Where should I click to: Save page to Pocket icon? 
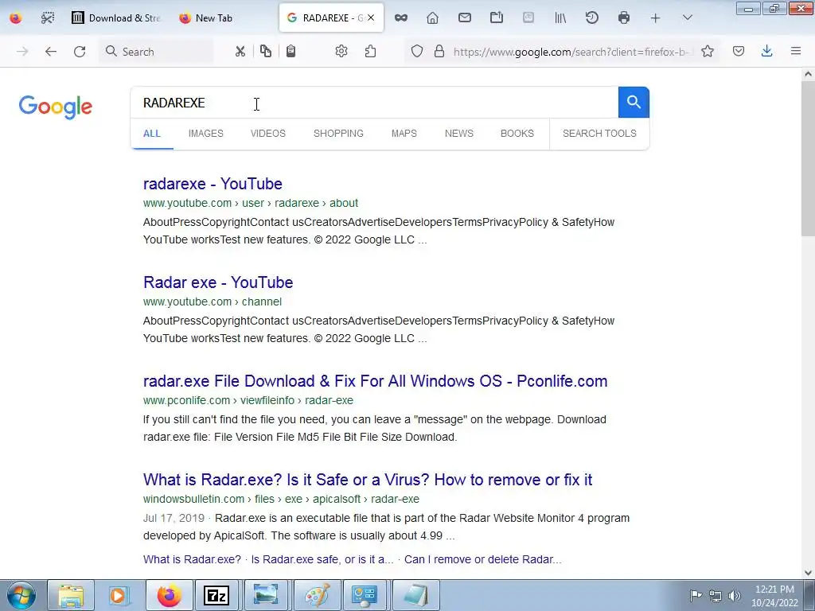coord(739,51)
